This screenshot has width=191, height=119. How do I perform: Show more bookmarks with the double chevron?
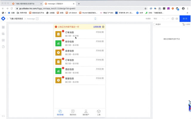point(187,13)
